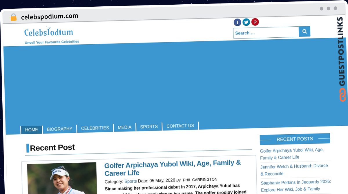Open Stephanie Perkins In Jeopardy sidebar post
The image size is (348, 194).
point(296,186)
